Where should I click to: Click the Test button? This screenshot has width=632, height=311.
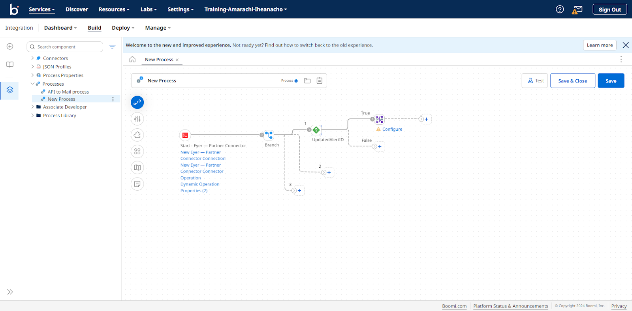pyautogui.click(x=534, y=81)
